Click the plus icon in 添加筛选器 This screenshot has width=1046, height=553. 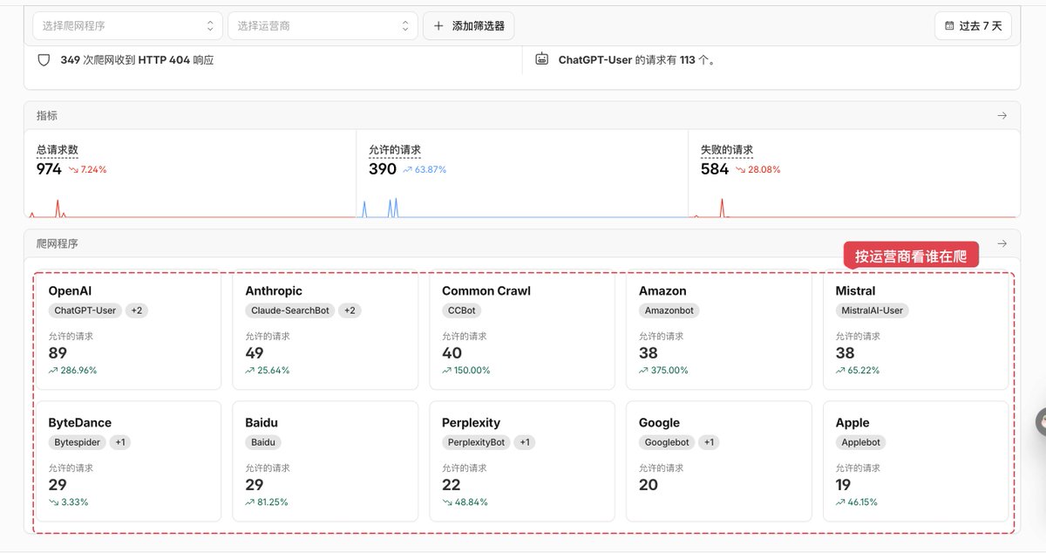[438, 26]
